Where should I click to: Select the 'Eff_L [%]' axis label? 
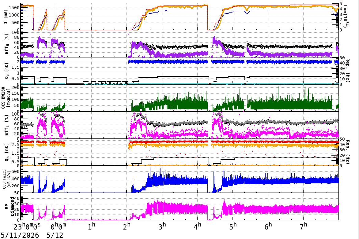click(6, 125)
